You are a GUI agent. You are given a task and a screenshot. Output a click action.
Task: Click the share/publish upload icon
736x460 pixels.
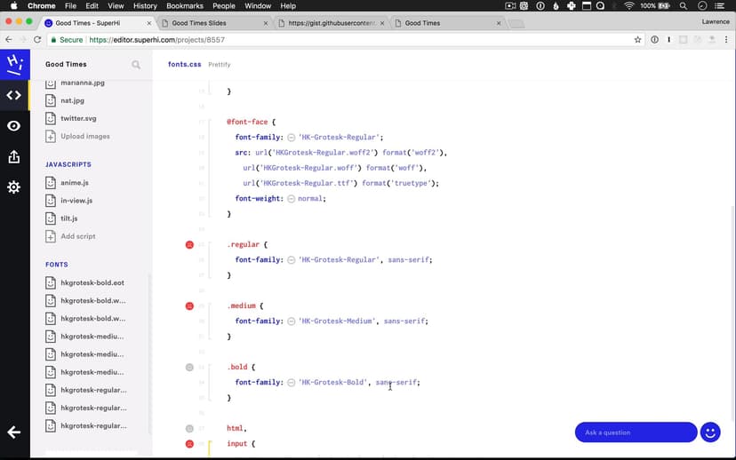(x=14, y=157)
